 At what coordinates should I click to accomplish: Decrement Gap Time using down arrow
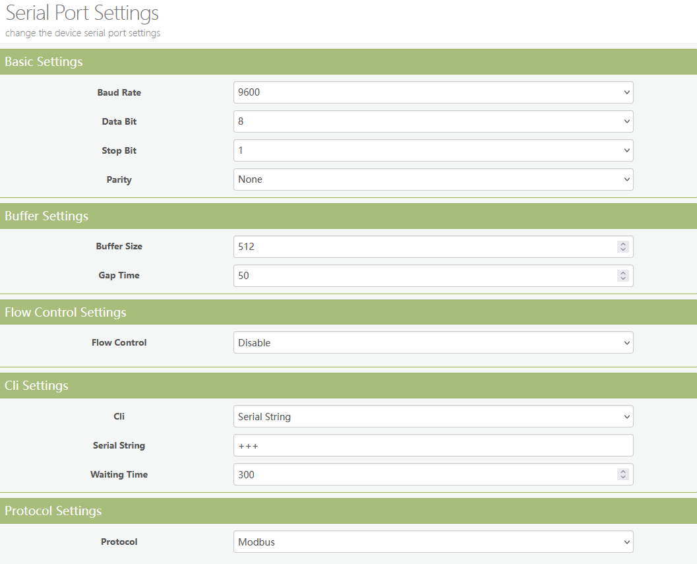pos(623,279)
